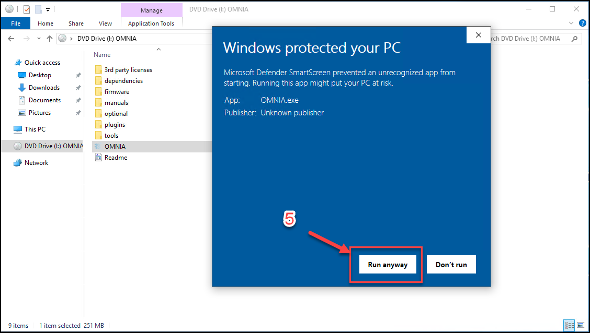Click the This PC monitor icon
Viewport: 590px width, 333px height.
tap(18, 129)
